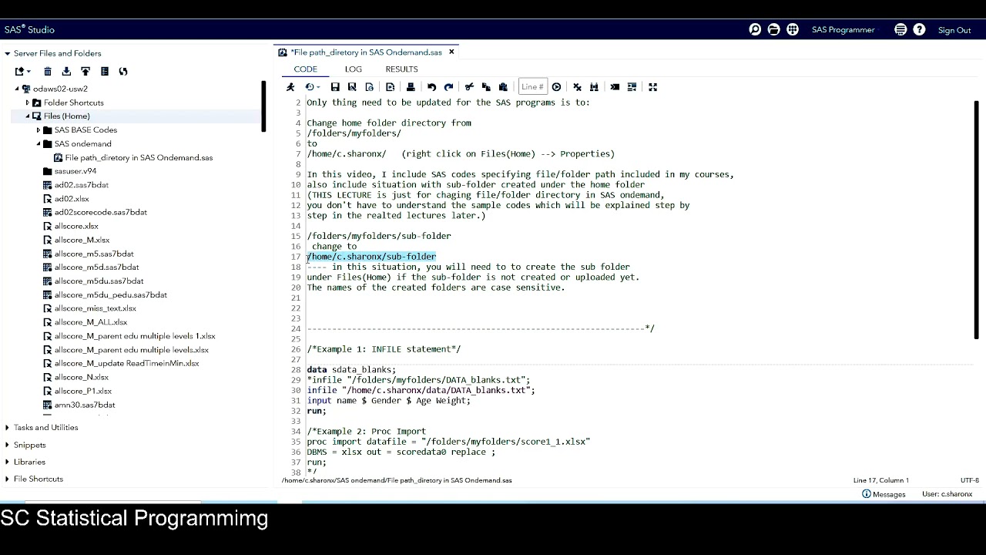Select ad02.sas7bdat in the file tree
986x555 pixels.
[x=82, y=185]
